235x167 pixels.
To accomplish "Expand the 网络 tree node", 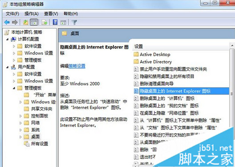I will pyautogui.click(x=20, y=123).
